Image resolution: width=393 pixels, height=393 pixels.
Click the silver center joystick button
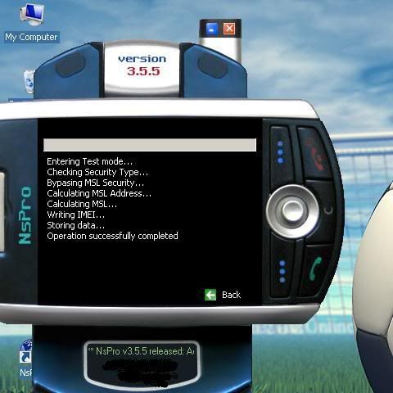coord(292,211)
